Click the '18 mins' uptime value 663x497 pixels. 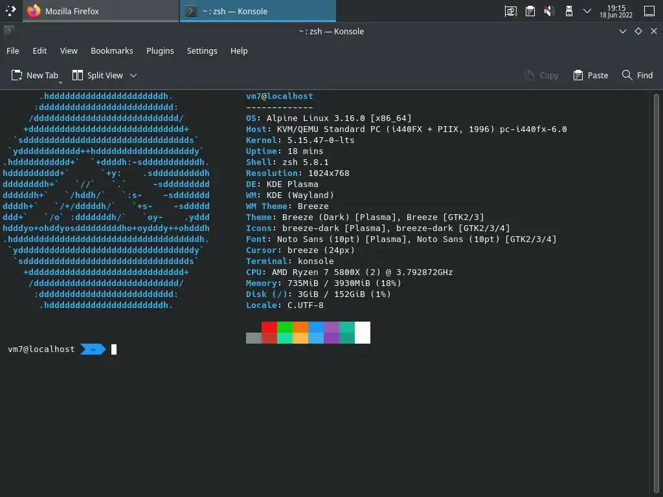(306, 151)
